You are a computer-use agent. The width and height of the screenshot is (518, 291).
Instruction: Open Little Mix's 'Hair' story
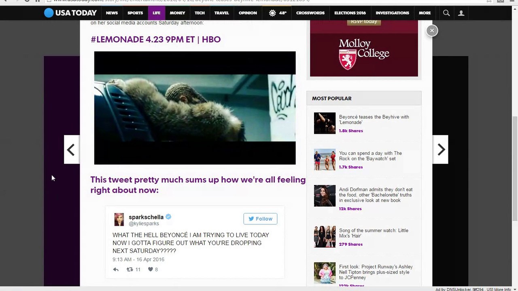click(374, 233)
